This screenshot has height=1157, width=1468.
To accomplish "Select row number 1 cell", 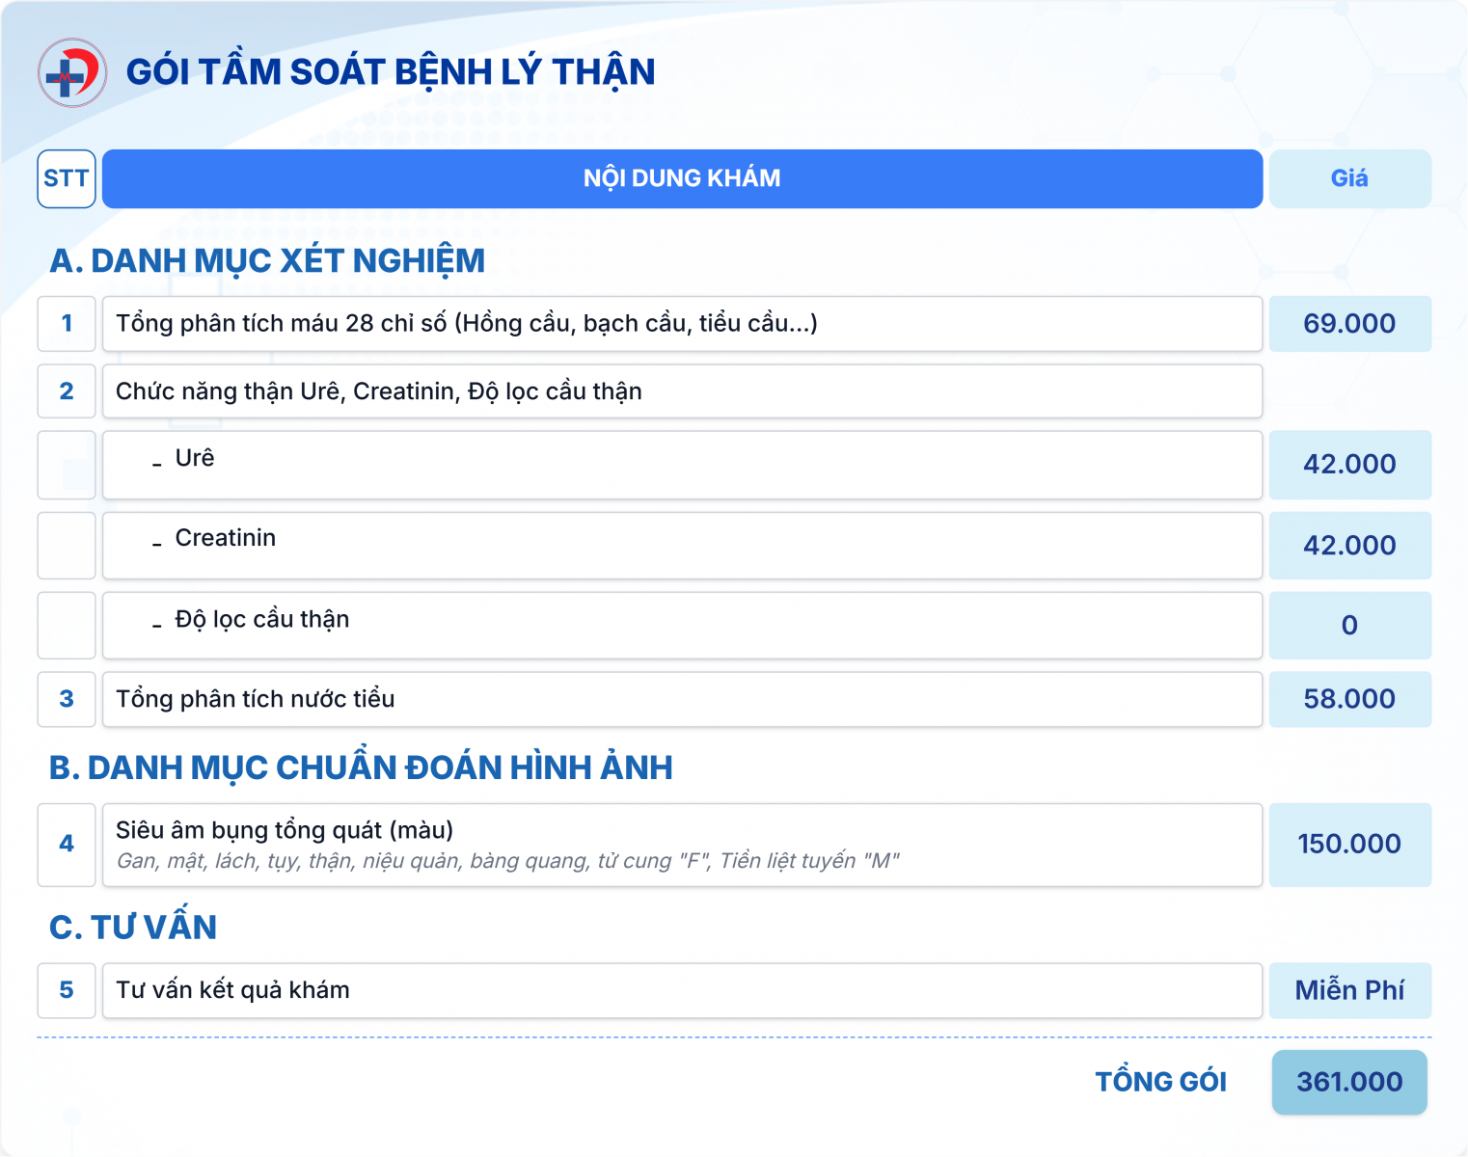I will [x=67, y=324].
